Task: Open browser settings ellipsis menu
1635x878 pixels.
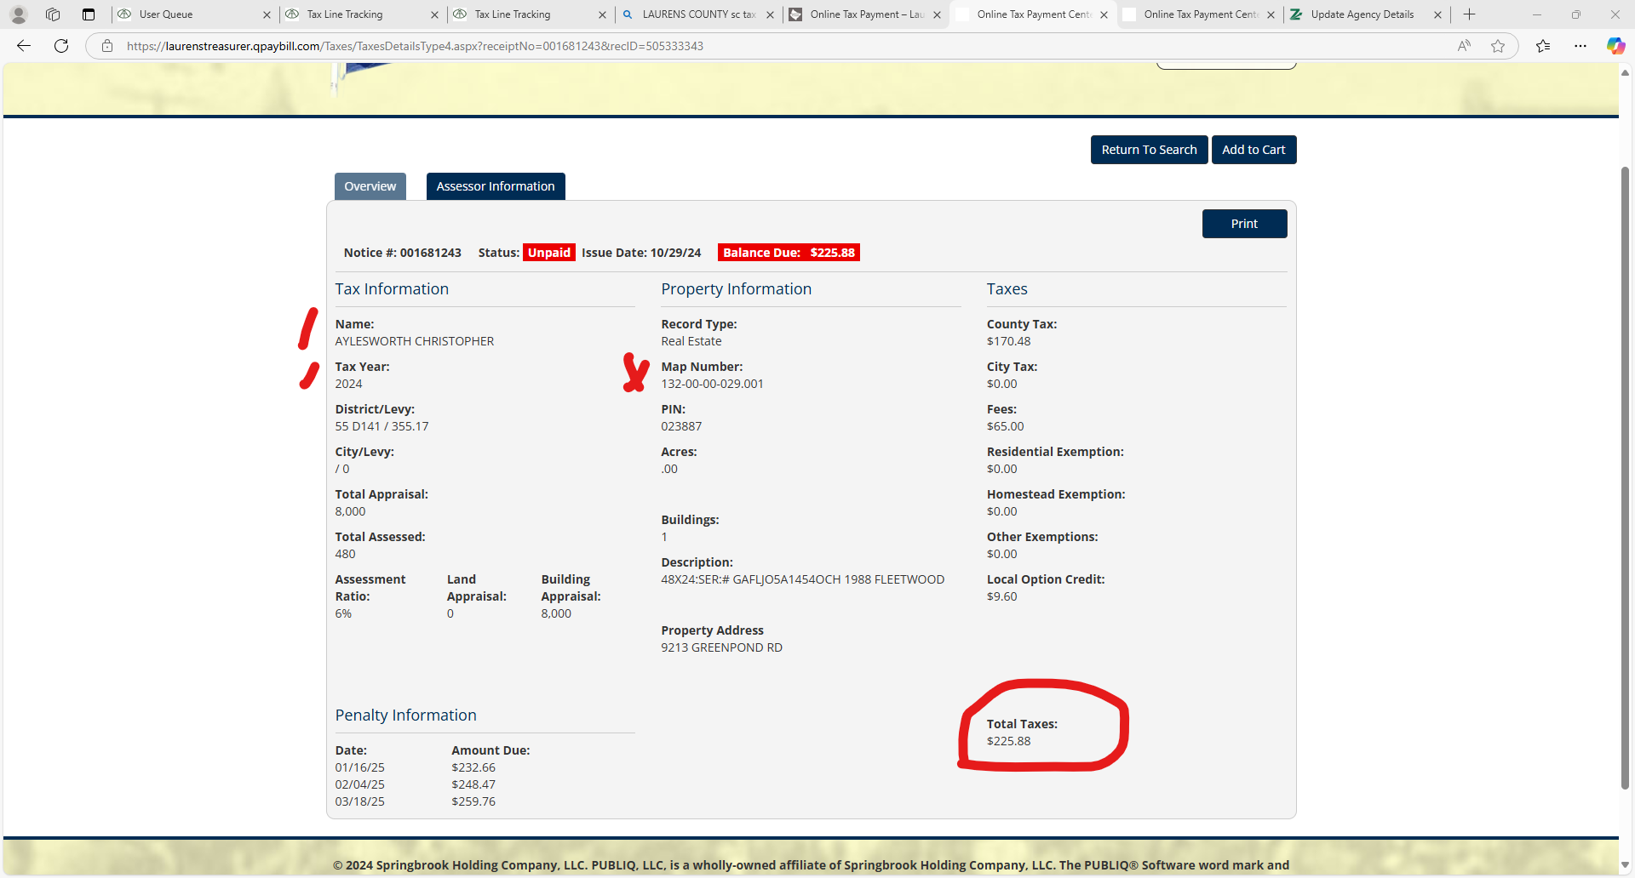Action: (x=1580, y=46)
